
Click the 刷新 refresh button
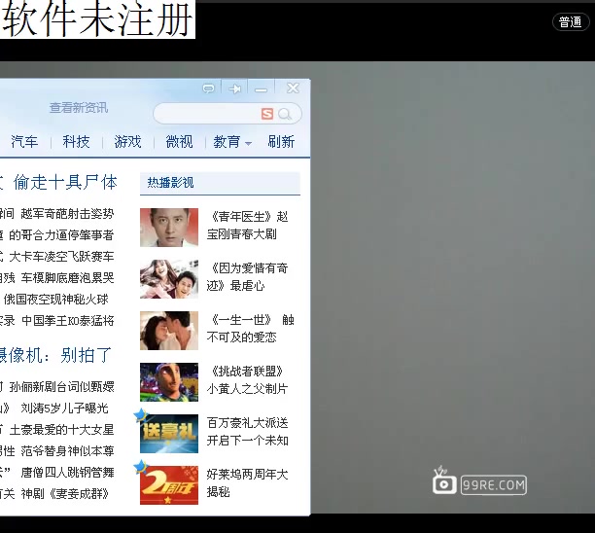coord(281,142)
